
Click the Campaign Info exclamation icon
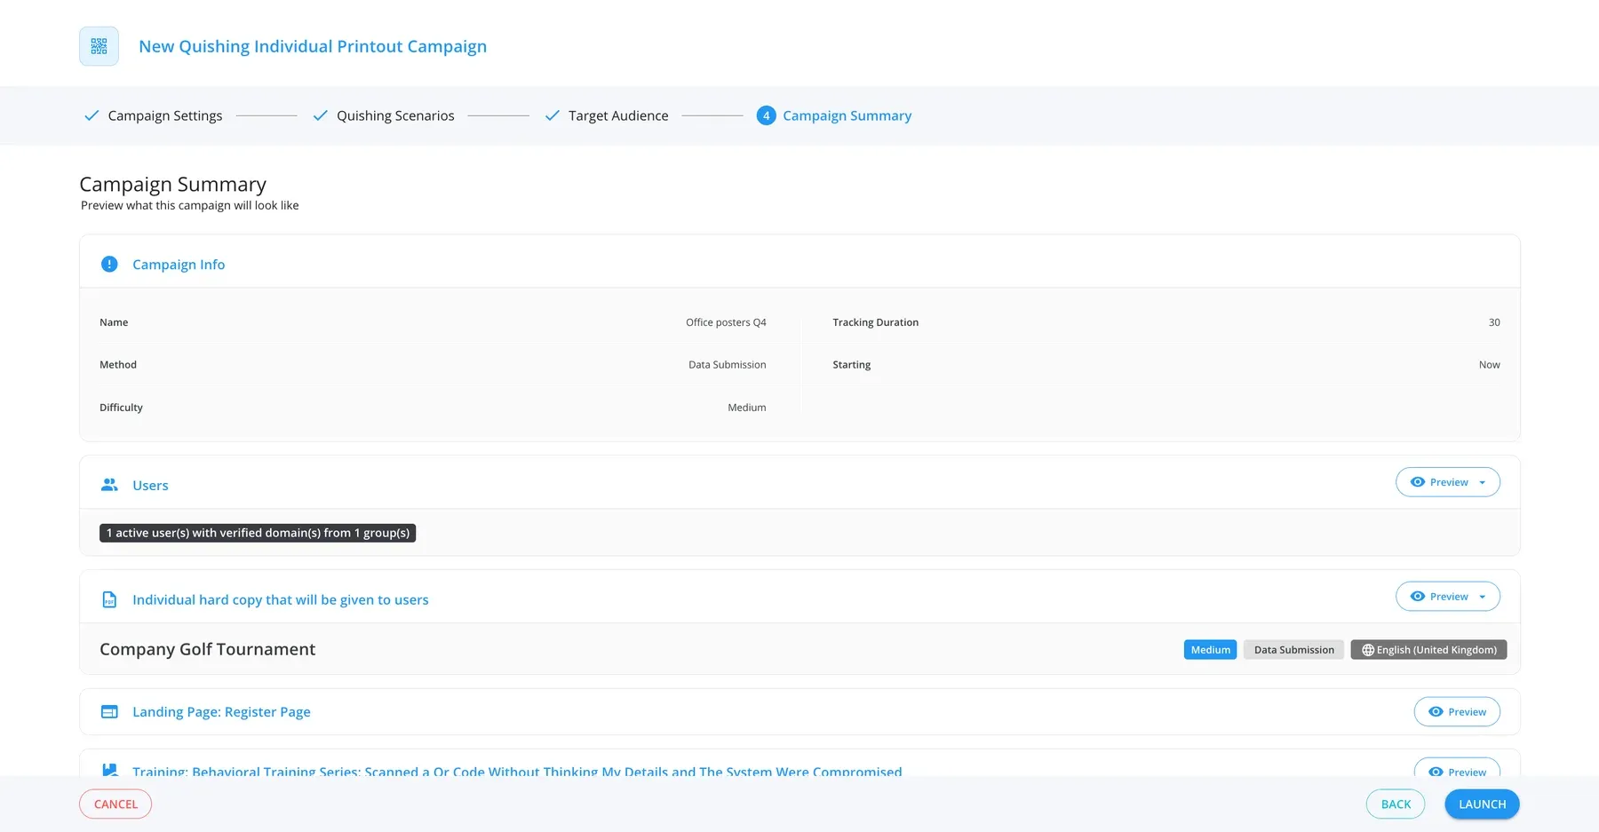click(109, 264)
